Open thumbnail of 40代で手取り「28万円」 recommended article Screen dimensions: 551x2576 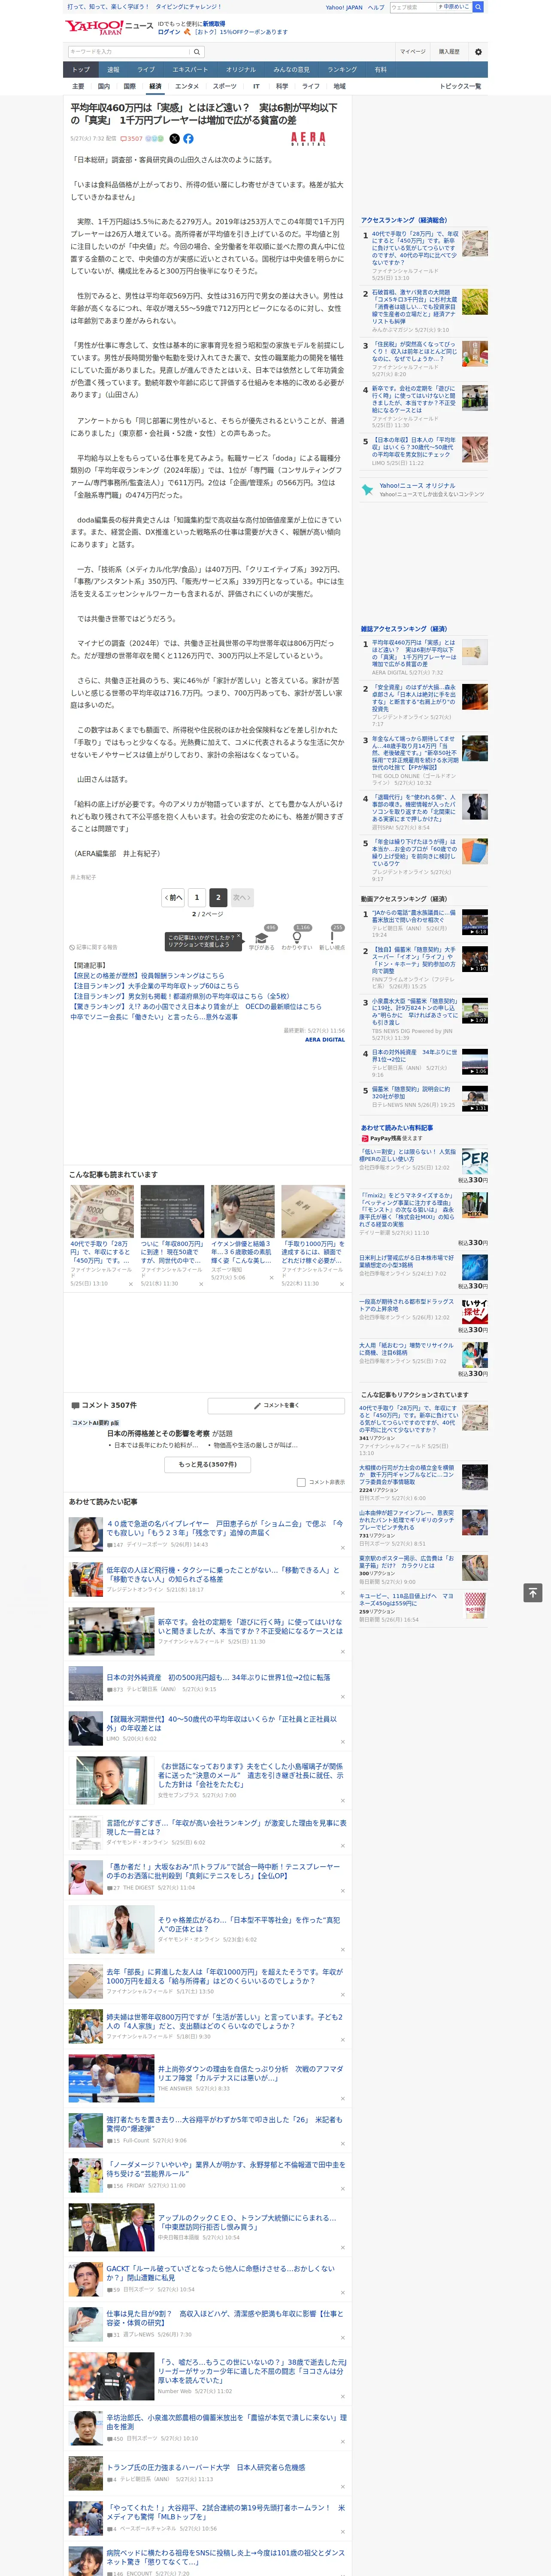point(102,1212)
